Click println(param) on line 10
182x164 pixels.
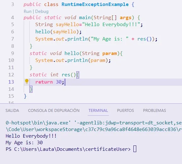click(x=88, y=60)
